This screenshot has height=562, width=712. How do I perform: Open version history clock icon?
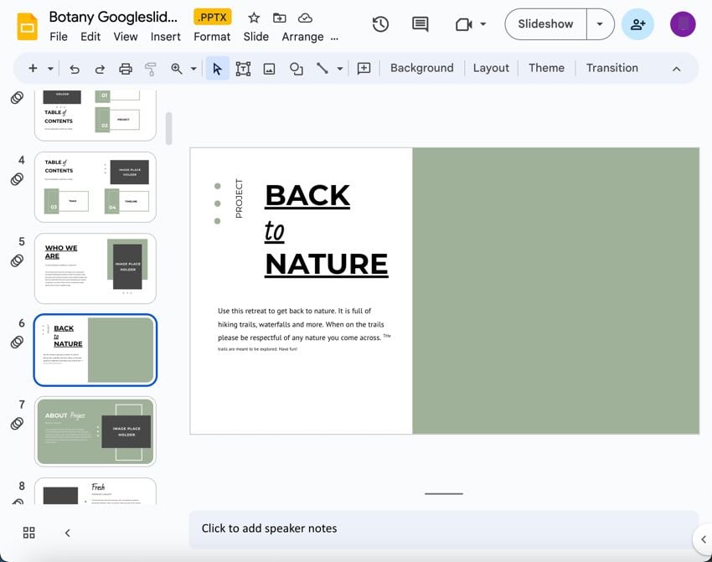pos(380,24)
